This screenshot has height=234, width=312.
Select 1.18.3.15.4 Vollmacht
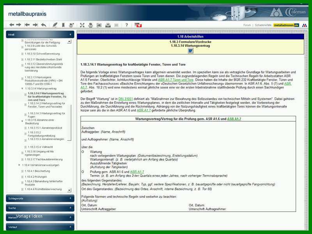pos(41,147)
